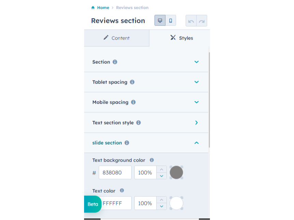The height and width of the screenshot is (220, 294).
Task: Switch to the Content tab
Action: click(x=117, y=38)
